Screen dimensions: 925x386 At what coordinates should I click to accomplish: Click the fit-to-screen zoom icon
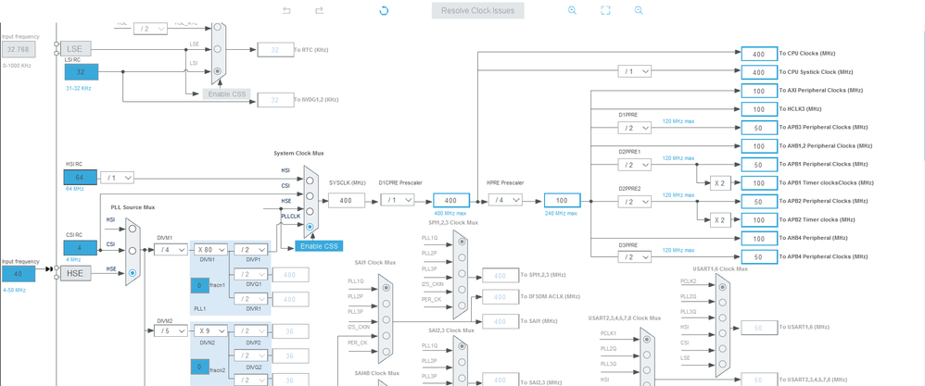(605, 10)
